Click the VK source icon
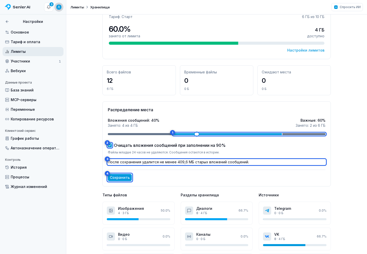The width and height of the screenshot is (367, 254). tap(267, 236)
